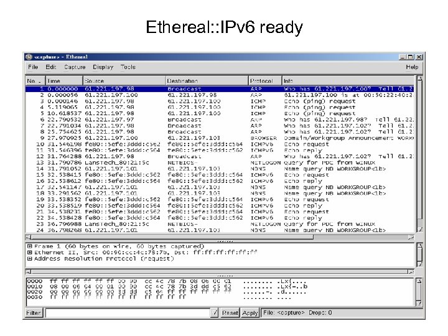The image size is (448, 336).
Task: Select packet 20 with time 33.538519
Action: pos(220,206)
